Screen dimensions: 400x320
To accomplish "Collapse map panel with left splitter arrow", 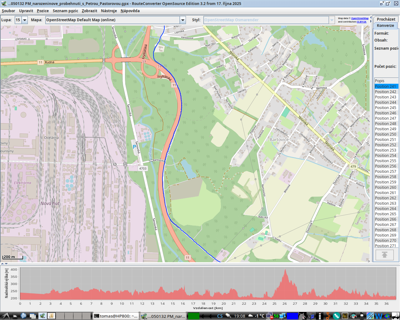I will click(2, 264).
